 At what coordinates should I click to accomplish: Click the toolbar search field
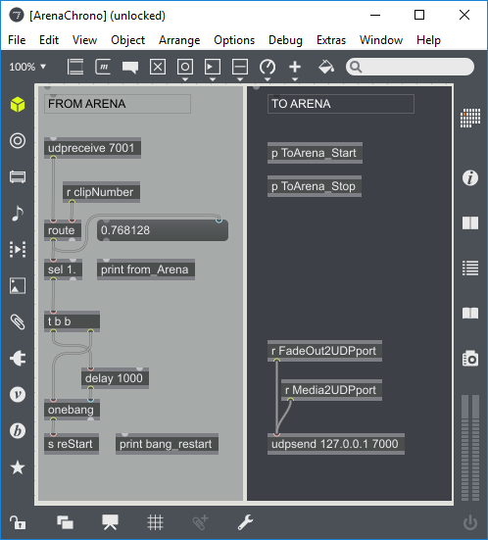click(410, 67)
